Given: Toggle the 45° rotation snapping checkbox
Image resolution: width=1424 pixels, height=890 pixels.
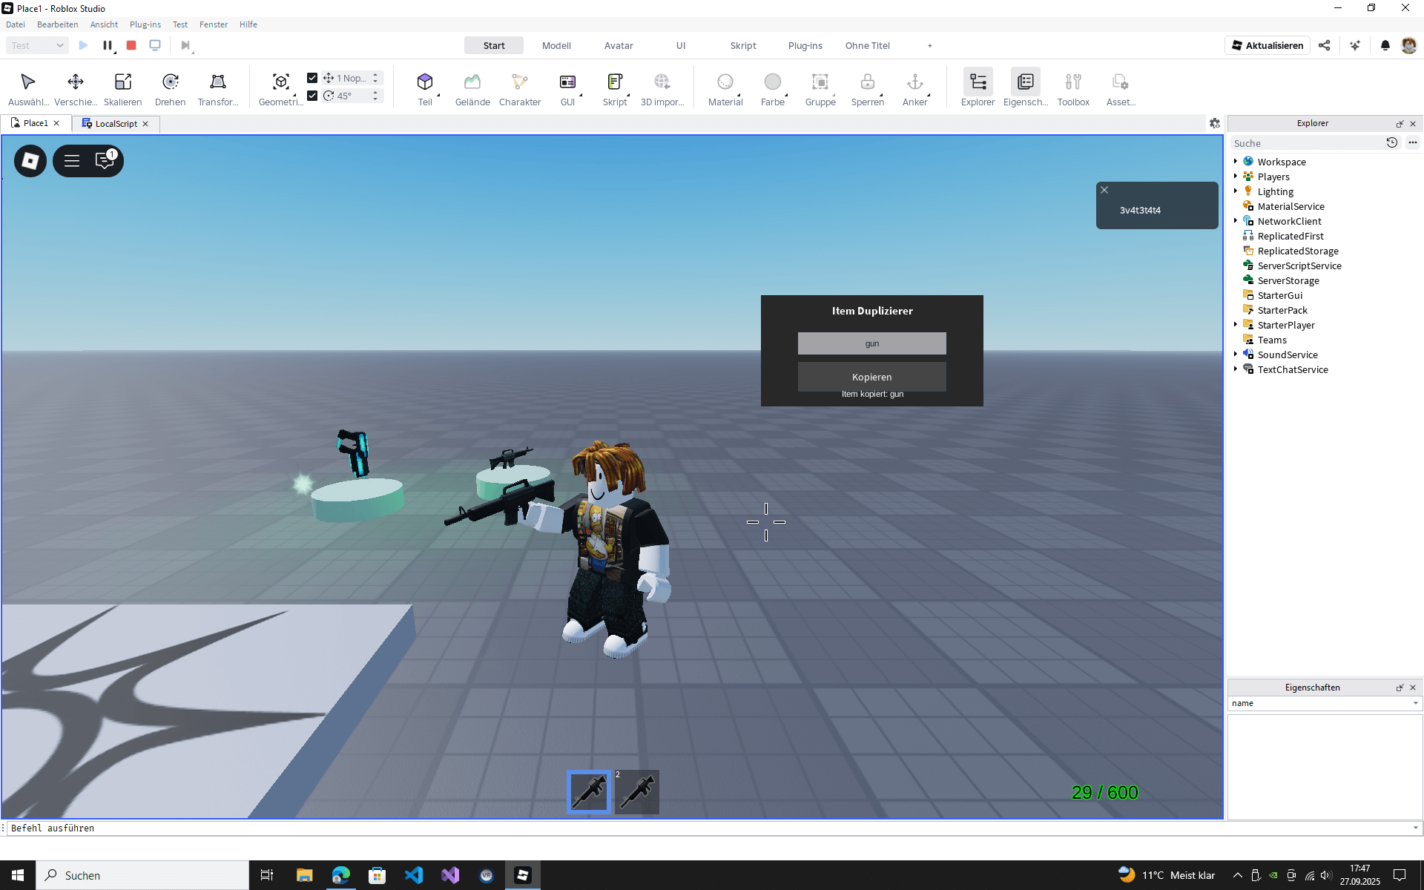Looking at the screenshot, I should pos(312,96).
